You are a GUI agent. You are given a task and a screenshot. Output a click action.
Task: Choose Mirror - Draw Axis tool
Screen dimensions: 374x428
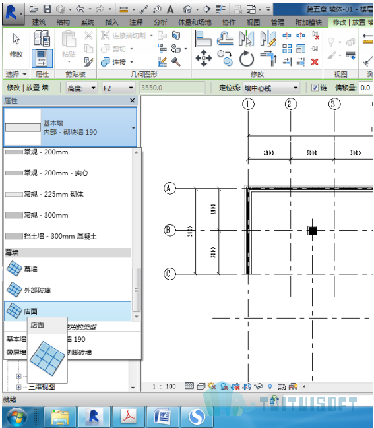click(268, 38)
